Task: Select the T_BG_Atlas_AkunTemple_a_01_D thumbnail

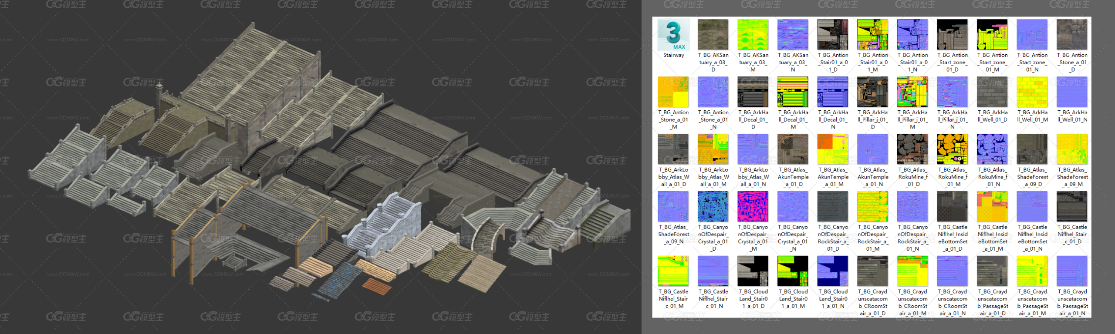Action: point(793,149)
